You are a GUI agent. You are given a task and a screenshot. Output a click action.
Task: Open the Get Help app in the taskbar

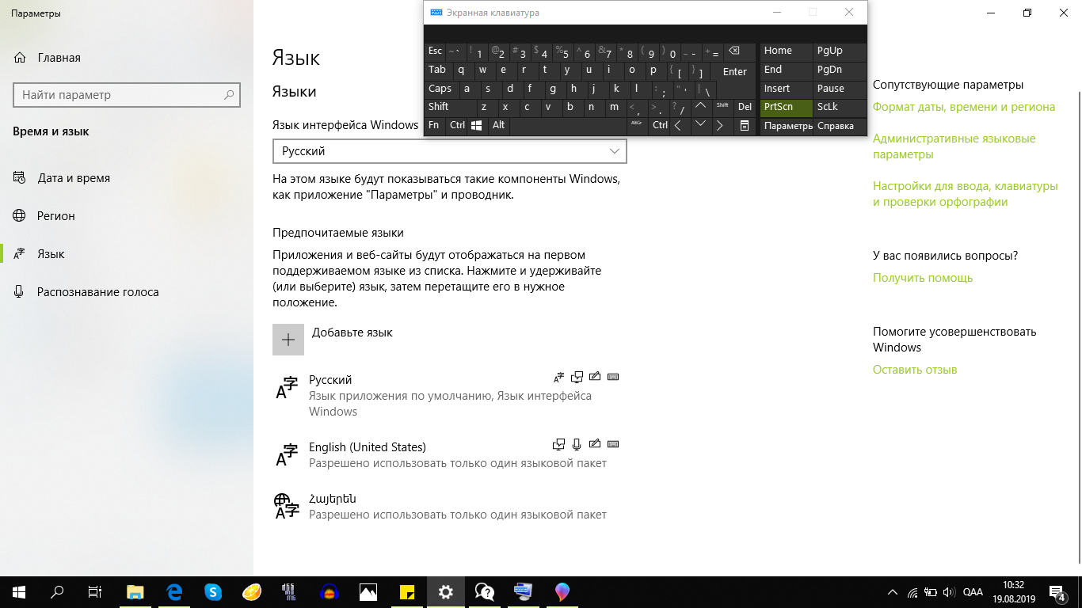485,591
